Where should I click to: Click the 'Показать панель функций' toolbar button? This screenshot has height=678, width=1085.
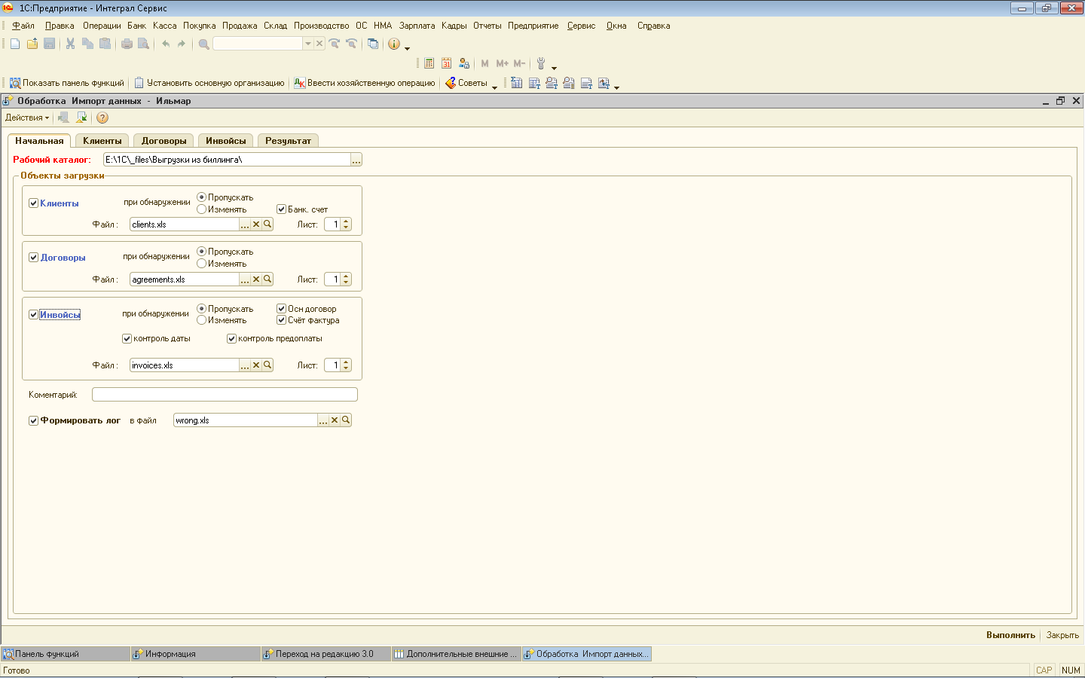pyautogui.click(x=66, y=83)
